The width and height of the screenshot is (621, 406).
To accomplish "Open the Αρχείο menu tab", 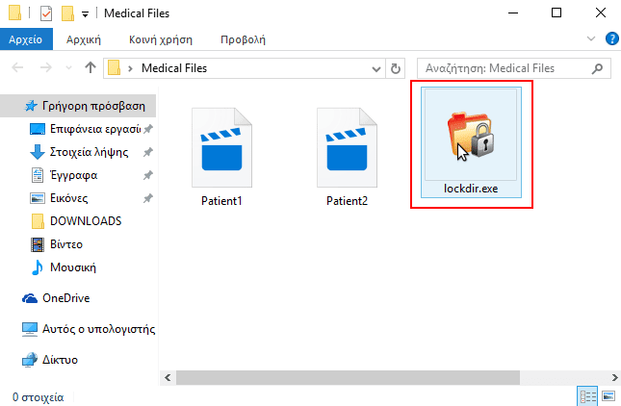I will tap(26, 39).
